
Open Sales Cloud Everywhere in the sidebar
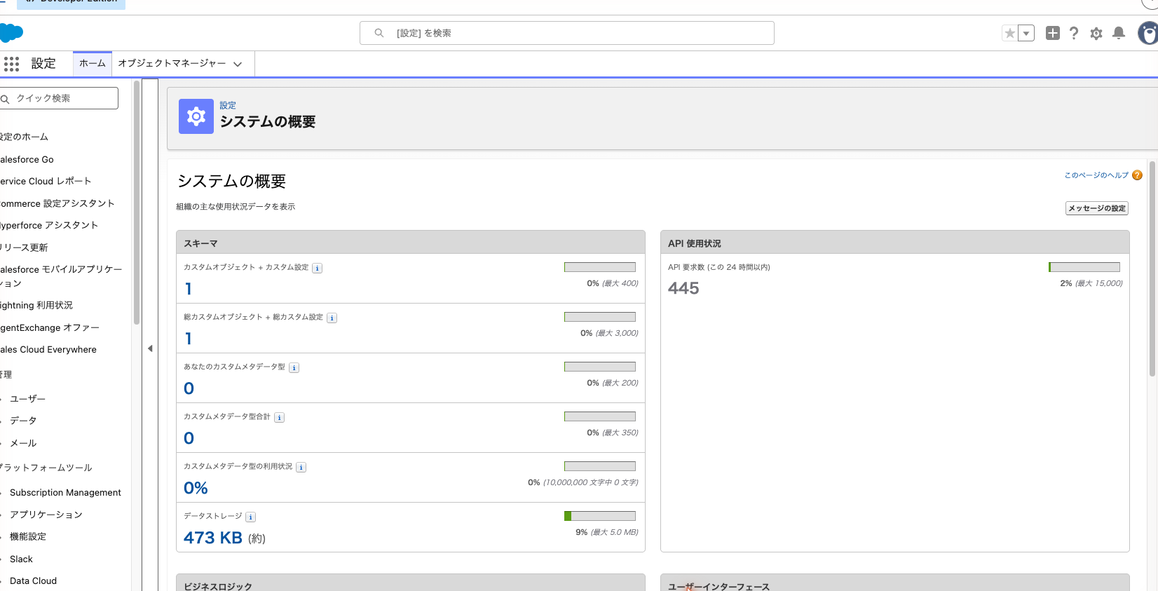coord(48,349)
